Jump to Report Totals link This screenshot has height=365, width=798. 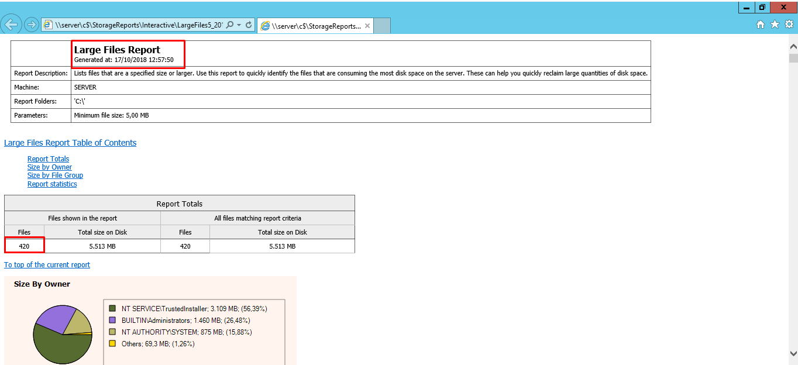tap(48, 159)
